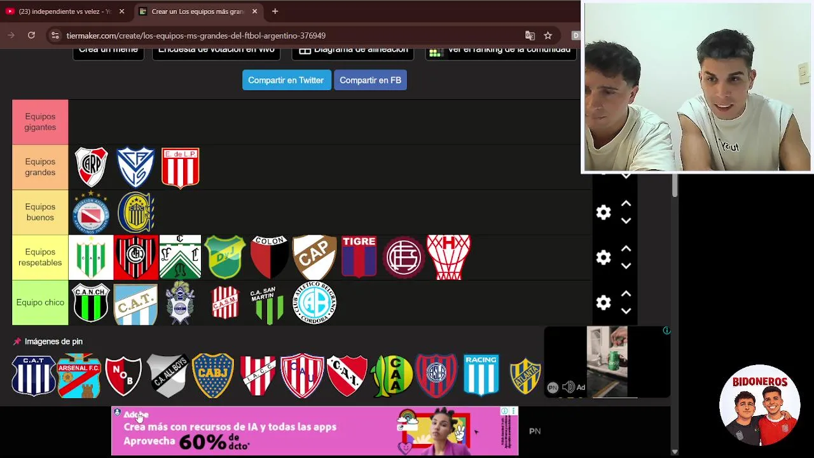The image size is (814, 458).
Task: Click the Equipo chico tier label
Action: click(40, 303)
